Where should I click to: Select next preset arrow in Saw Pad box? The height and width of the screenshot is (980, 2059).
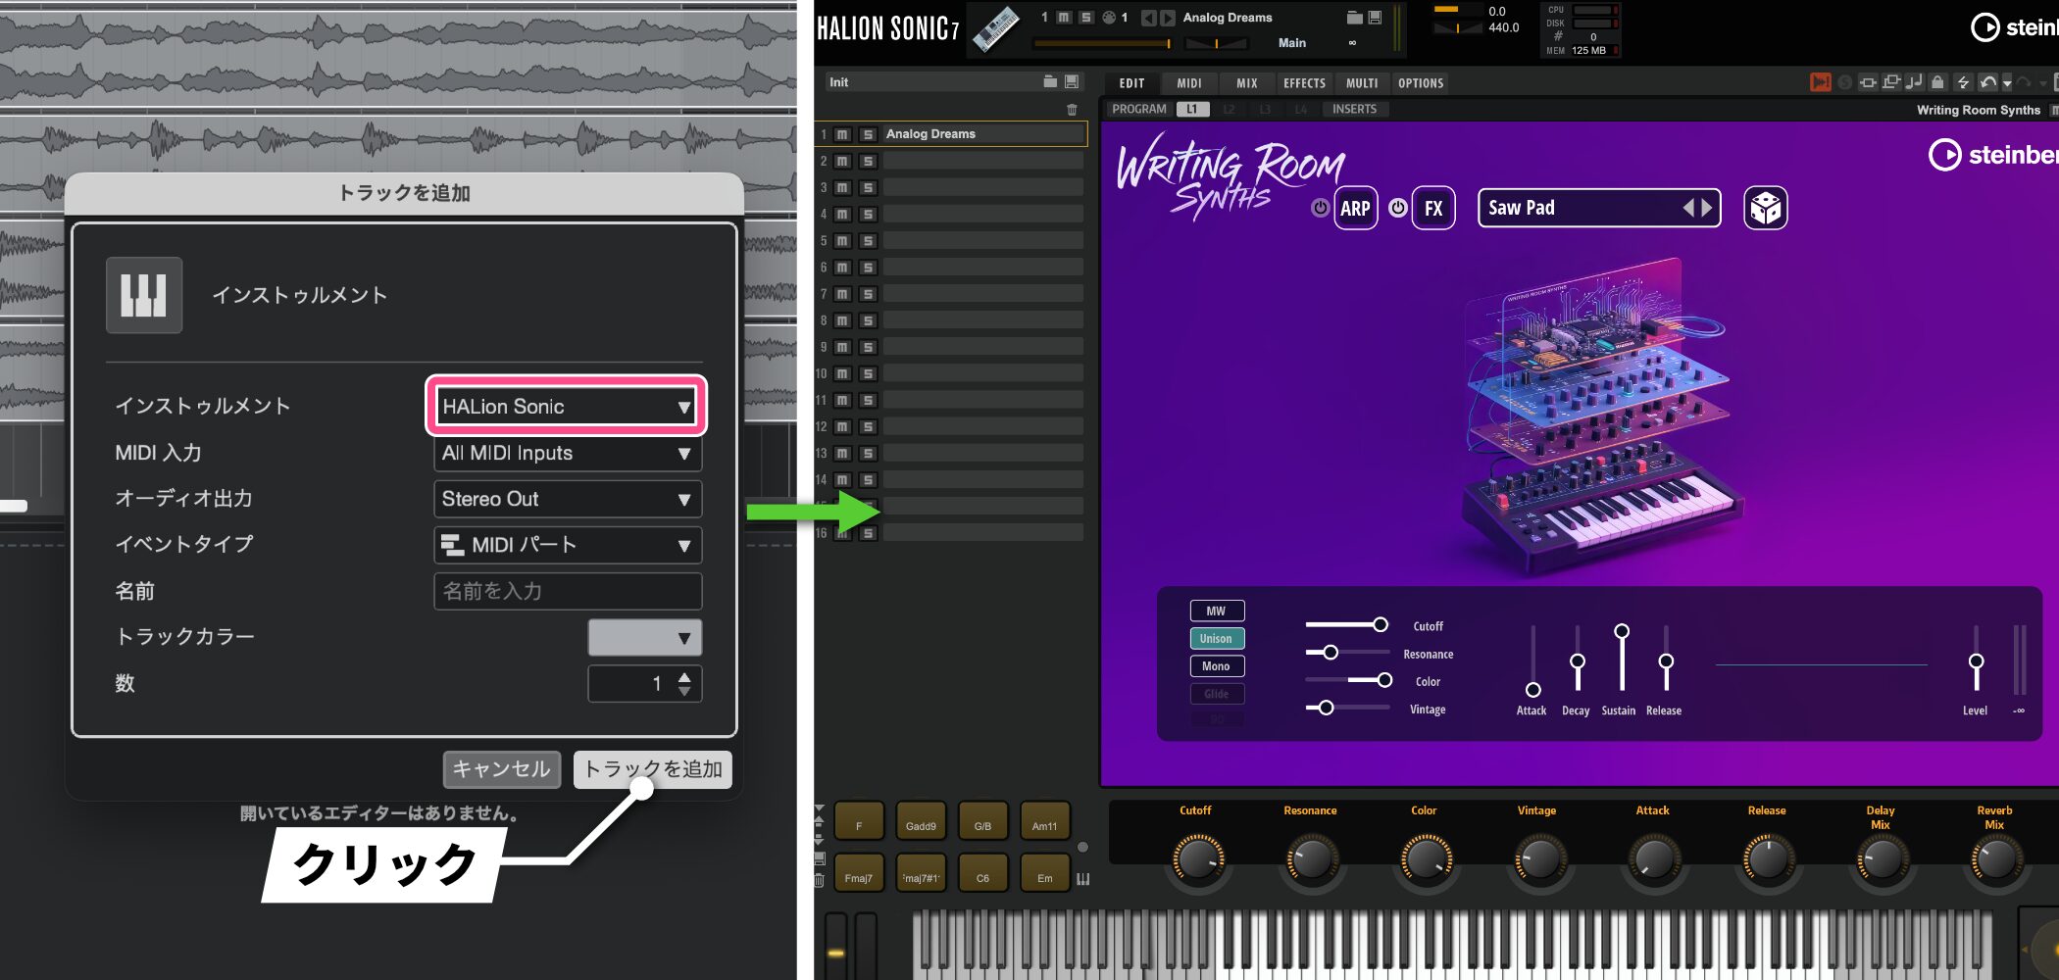[1707, 208]
